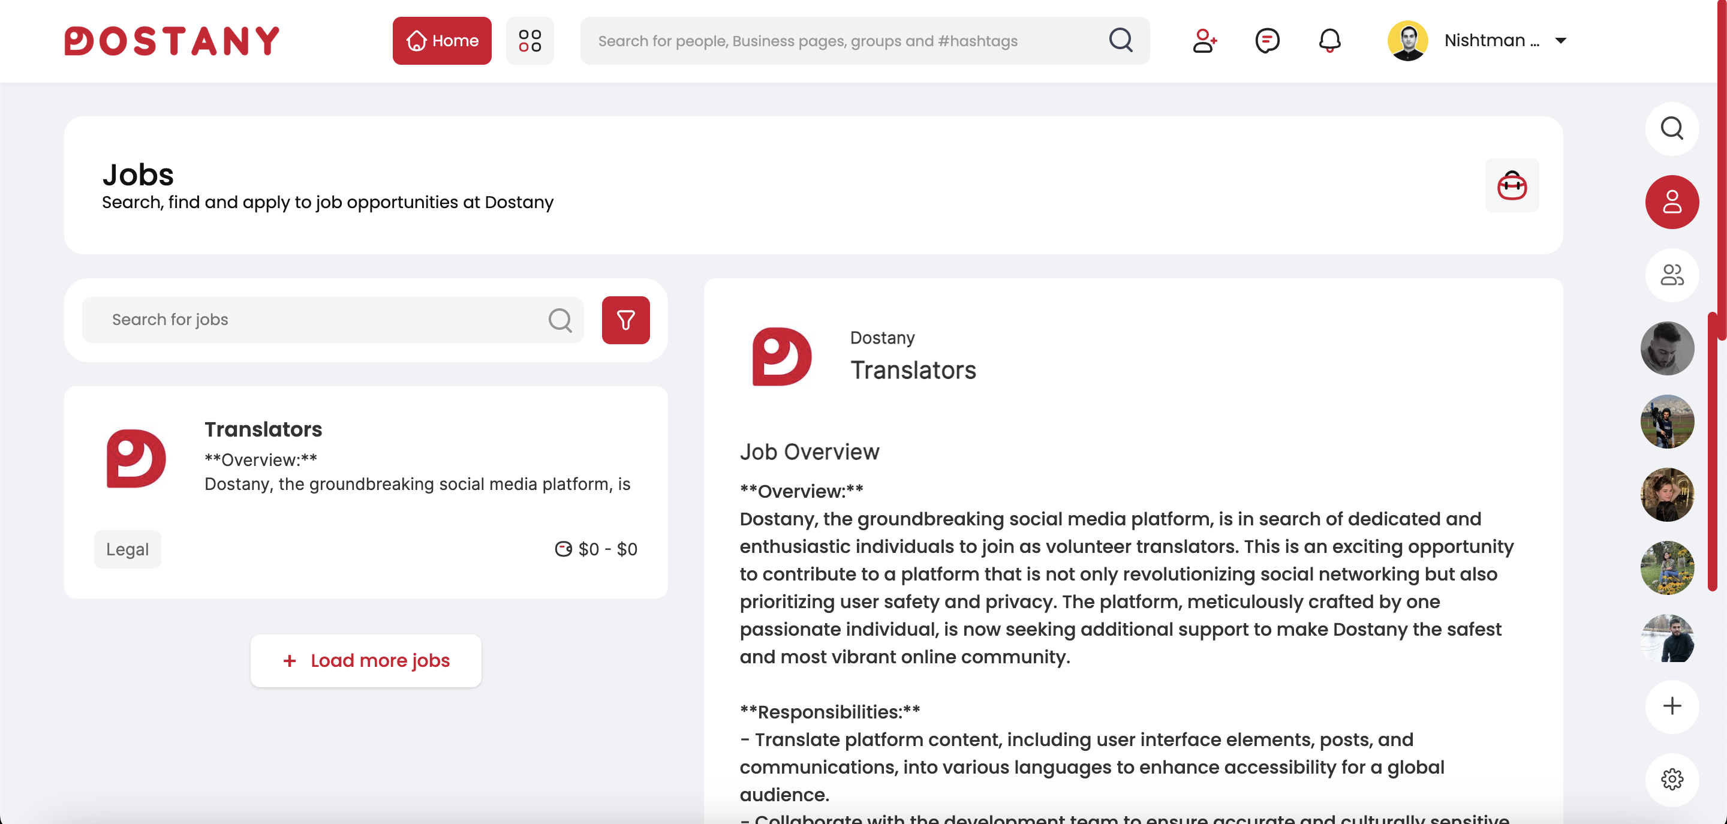The height and width of the screenshot is (824, 1727).
Task: Open the notifications bell icon
Action: (1329, 41)
